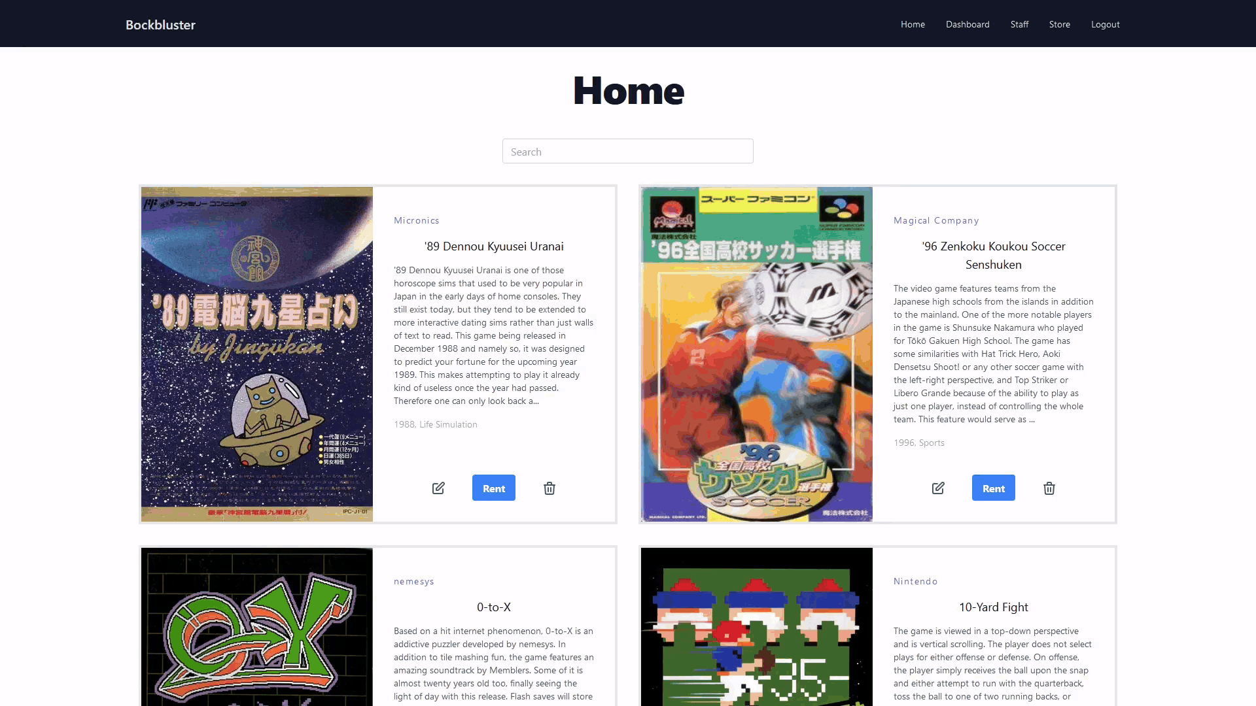The height and width of the screenshot is (706, 1256).
Task: Rent '89 Dennou Kyuusei Uranai
Action: point(495,488)
